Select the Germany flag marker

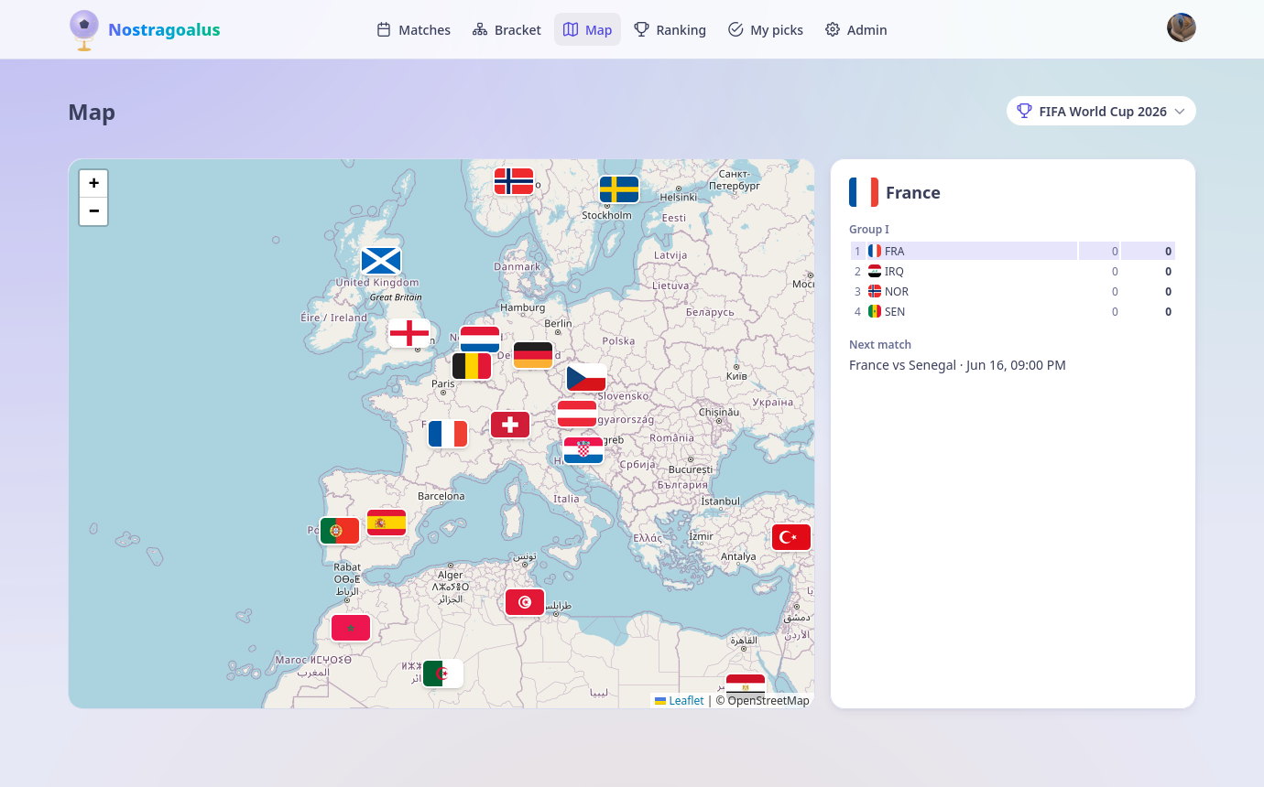tap(533, 355)
